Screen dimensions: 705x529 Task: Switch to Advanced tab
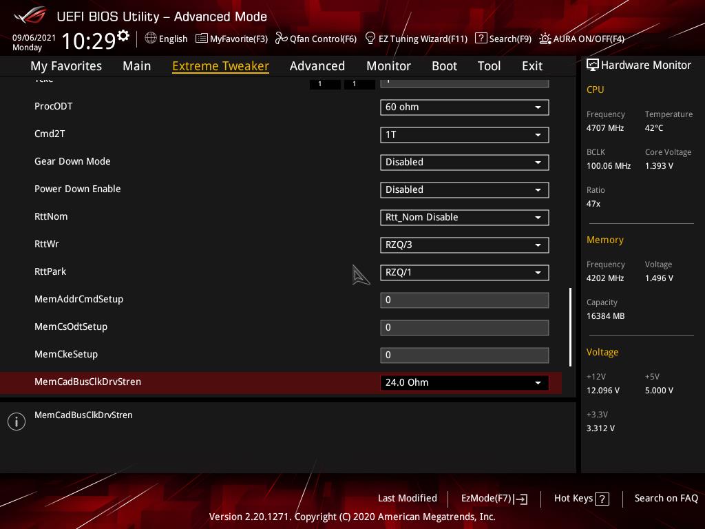click(x=317, y=66)
